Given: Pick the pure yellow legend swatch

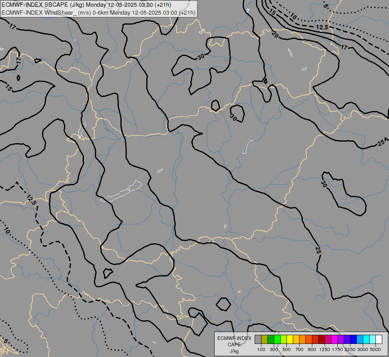Looking at the screenshot, I should 290,340.
